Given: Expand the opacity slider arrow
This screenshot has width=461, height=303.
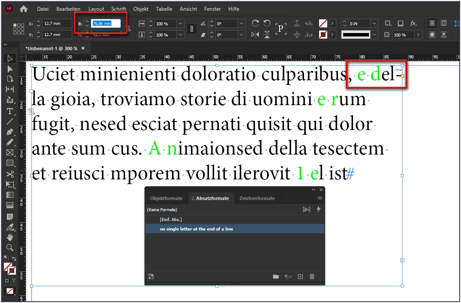Looking at the screenshot, I should click(x=418, y=35).
